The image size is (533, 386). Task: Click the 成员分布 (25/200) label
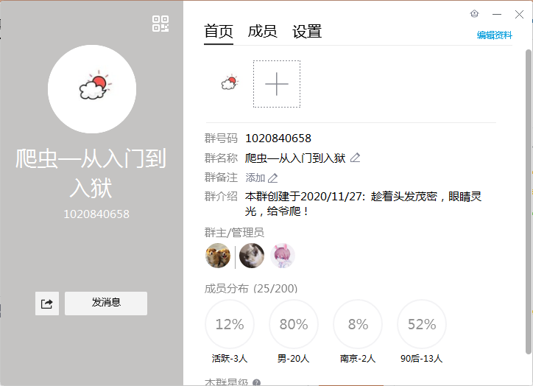click(x=251, y=289)
